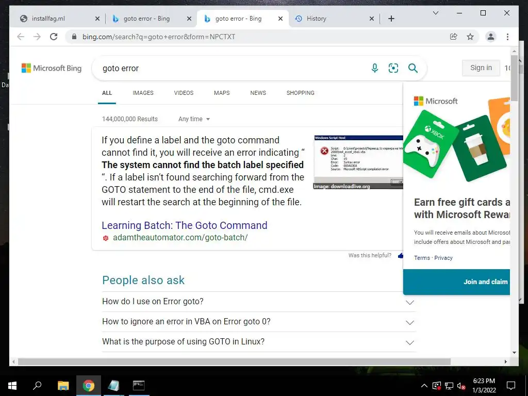The width and height of the screenshot is (528, 396).
Task: Select the ALL search tab
Action: click(107, 93)
